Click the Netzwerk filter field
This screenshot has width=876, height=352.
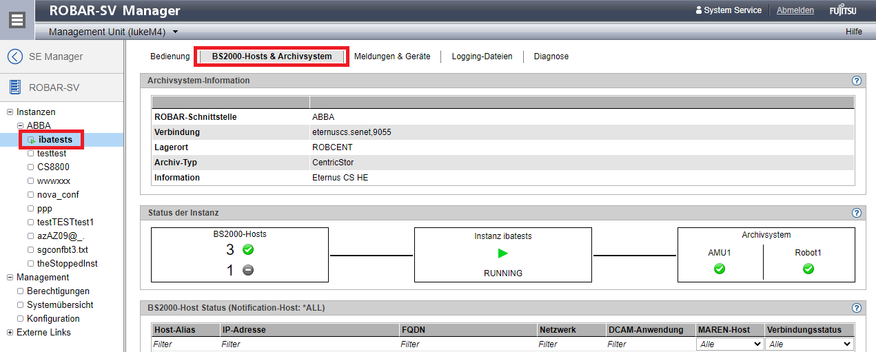[x=571, y=344]
